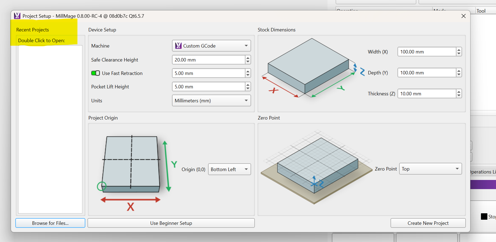Increase Thickness (Z) with up arrow

[459, 91]
